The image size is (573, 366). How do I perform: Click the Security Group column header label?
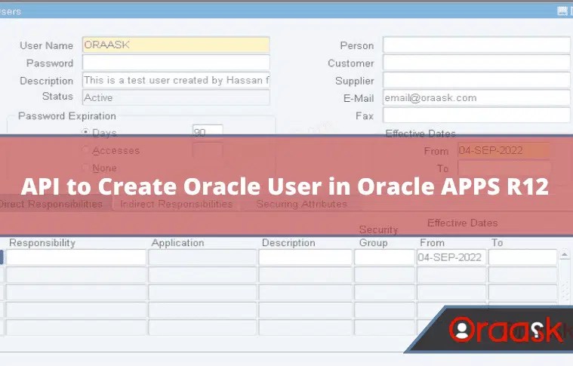tap(378, 236)
